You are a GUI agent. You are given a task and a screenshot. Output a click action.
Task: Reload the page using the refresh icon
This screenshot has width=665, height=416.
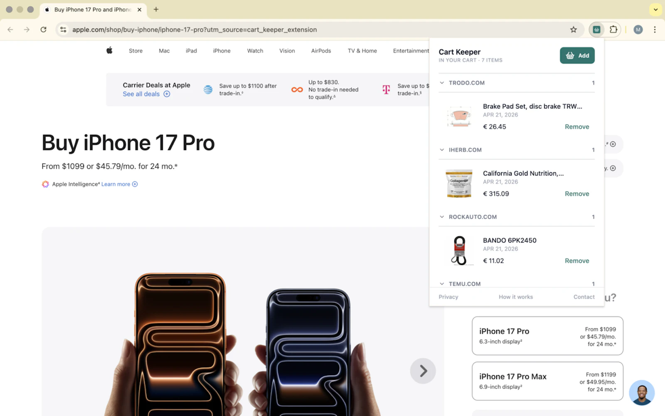point(43,30)
